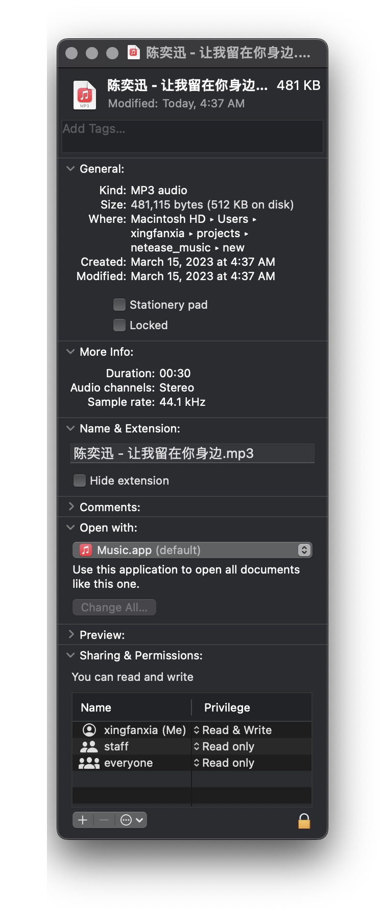Click the Add Tags input field

click(x=192, y=136)
